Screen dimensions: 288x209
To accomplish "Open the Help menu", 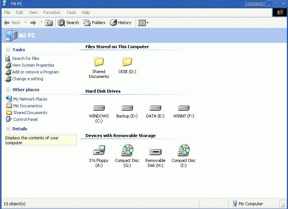I will (x=85, y=12).
